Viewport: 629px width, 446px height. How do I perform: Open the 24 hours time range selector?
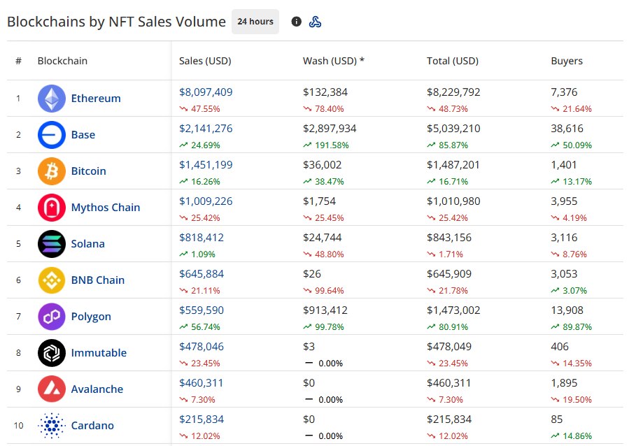tap(255, 22)
